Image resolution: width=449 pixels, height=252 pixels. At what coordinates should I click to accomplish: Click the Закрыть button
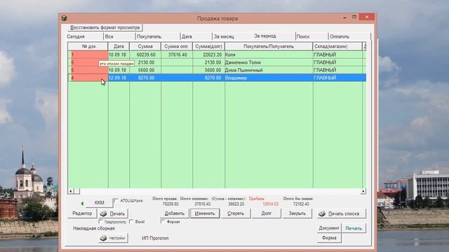pyautogui.click(x=297, y=213)
